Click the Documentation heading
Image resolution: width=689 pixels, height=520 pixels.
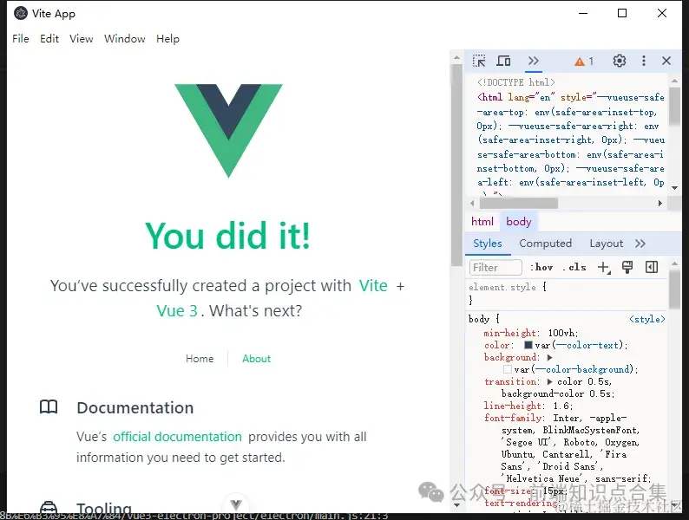tap(135, 407)
